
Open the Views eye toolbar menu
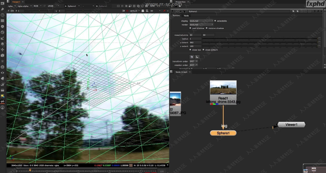click(2, 73)
